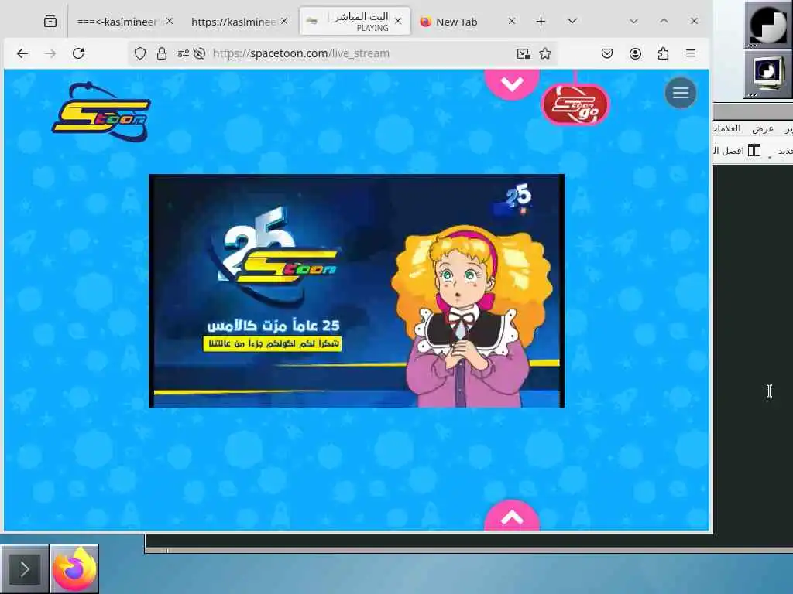
Task: Reload the spacetoon live stream page
Action: [78, 53]
